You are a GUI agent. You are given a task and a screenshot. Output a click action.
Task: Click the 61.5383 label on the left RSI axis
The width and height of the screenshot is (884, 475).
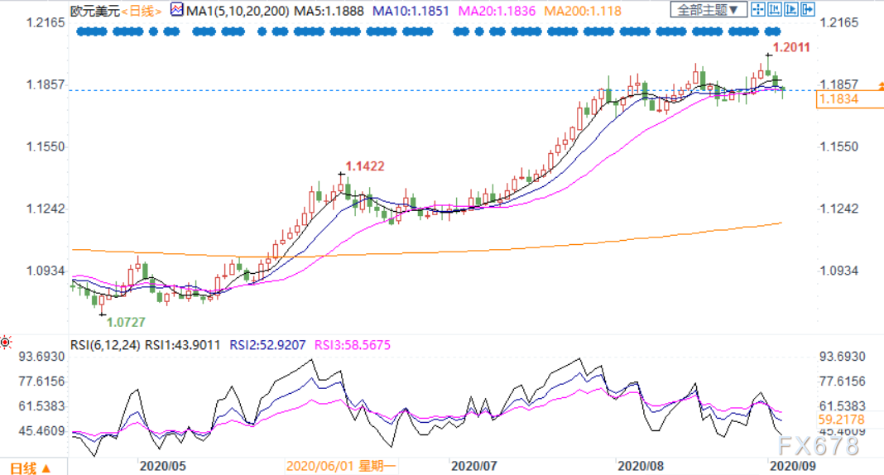click(x=41, y=406)
